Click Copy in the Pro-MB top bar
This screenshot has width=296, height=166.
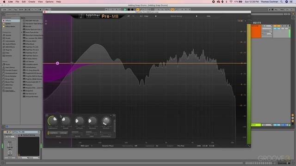(146, 16)
